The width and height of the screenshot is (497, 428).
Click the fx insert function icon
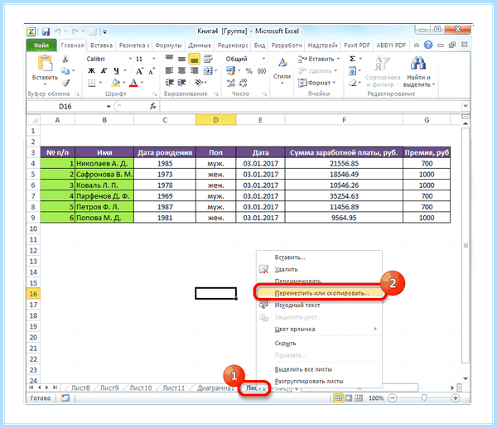(152, 107)
